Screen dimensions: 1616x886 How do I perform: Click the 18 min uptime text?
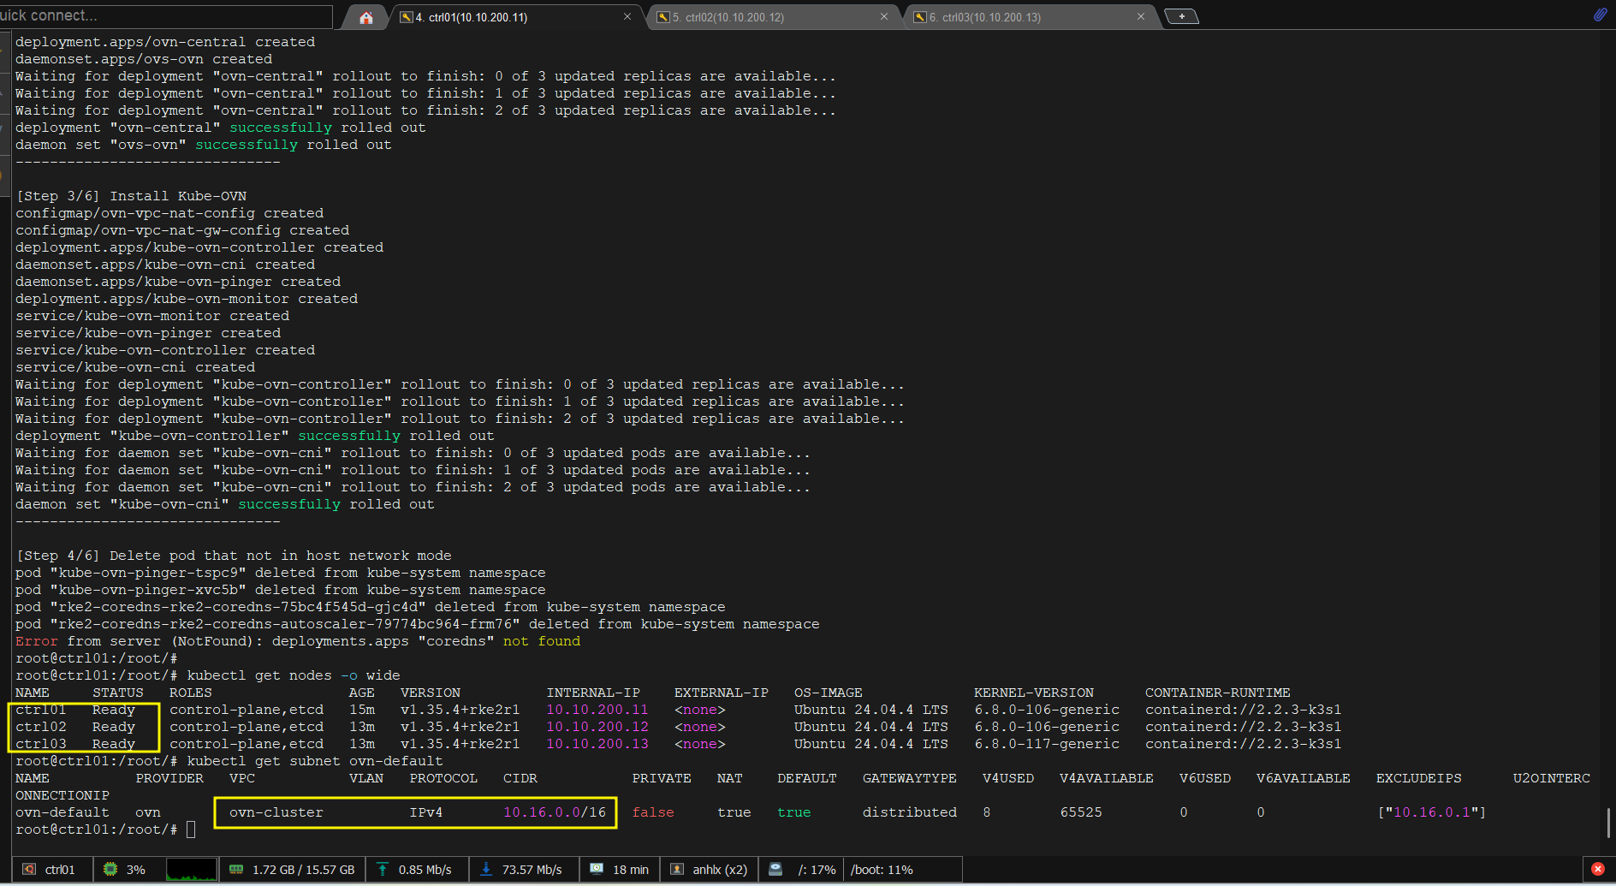(631, 870)
